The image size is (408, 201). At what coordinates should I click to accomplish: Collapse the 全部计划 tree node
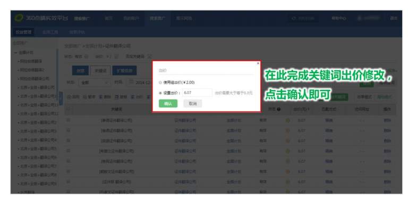coord(15,53)
